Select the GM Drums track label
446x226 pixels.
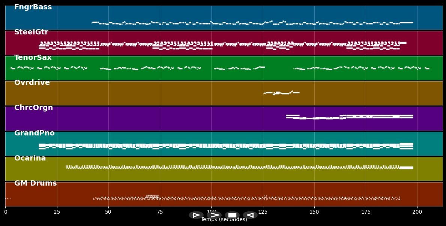coord(35,183)
